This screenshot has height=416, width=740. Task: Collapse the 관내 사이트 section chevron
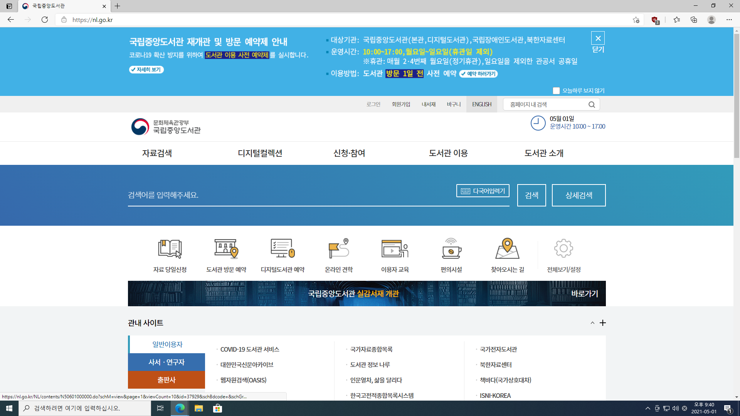[592, 323]
